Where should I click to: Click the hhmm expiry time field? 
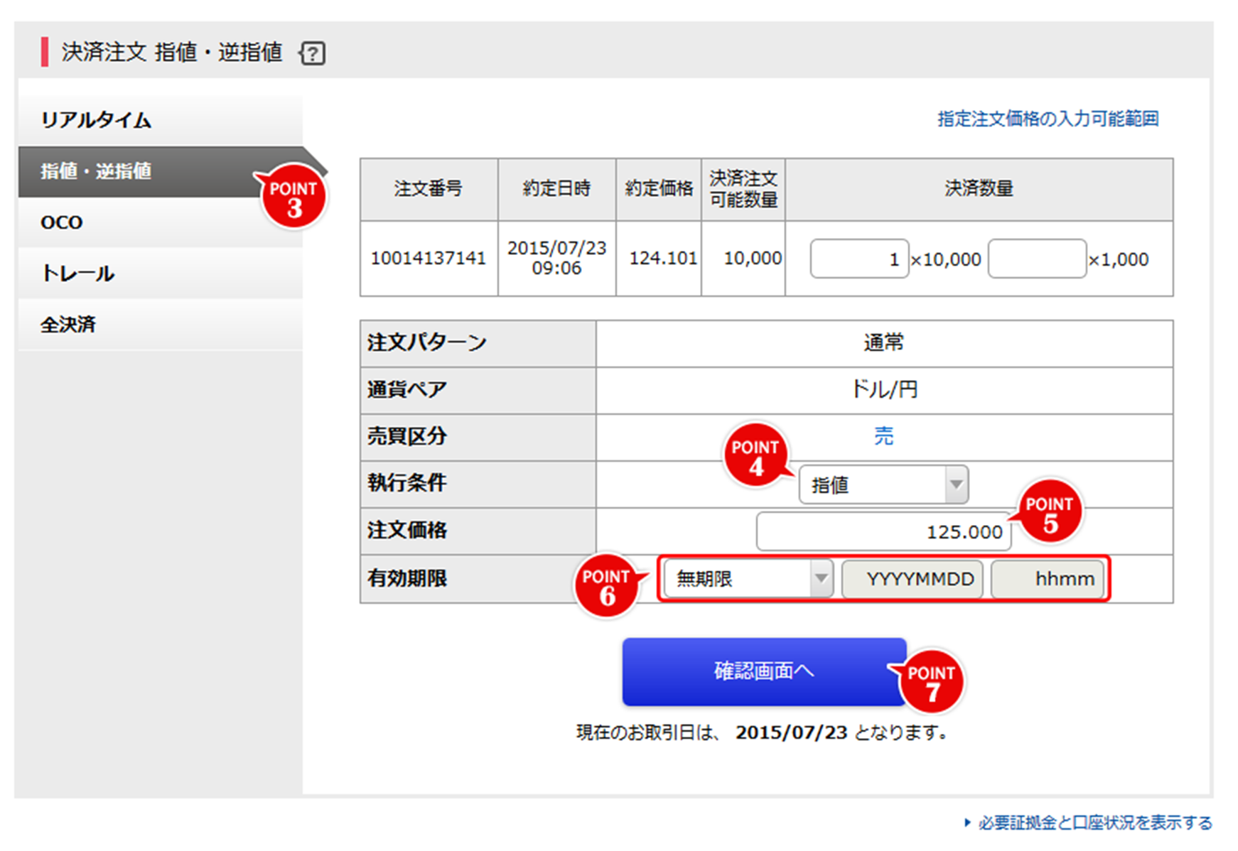[x=1048, y=579]
